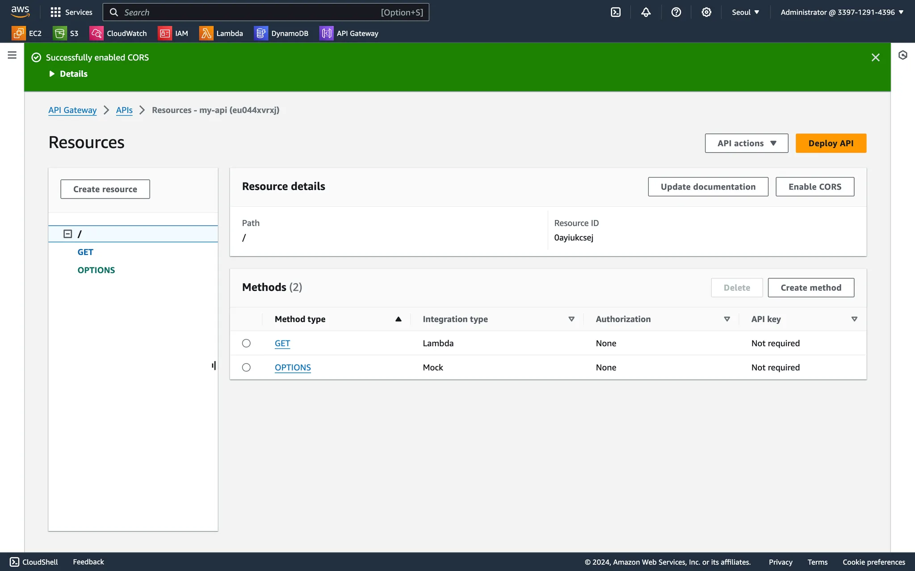The height and width of the screenshot is (571, 915).
Task: Open the hamburger side navigation menu
Action: coord(12,55)
